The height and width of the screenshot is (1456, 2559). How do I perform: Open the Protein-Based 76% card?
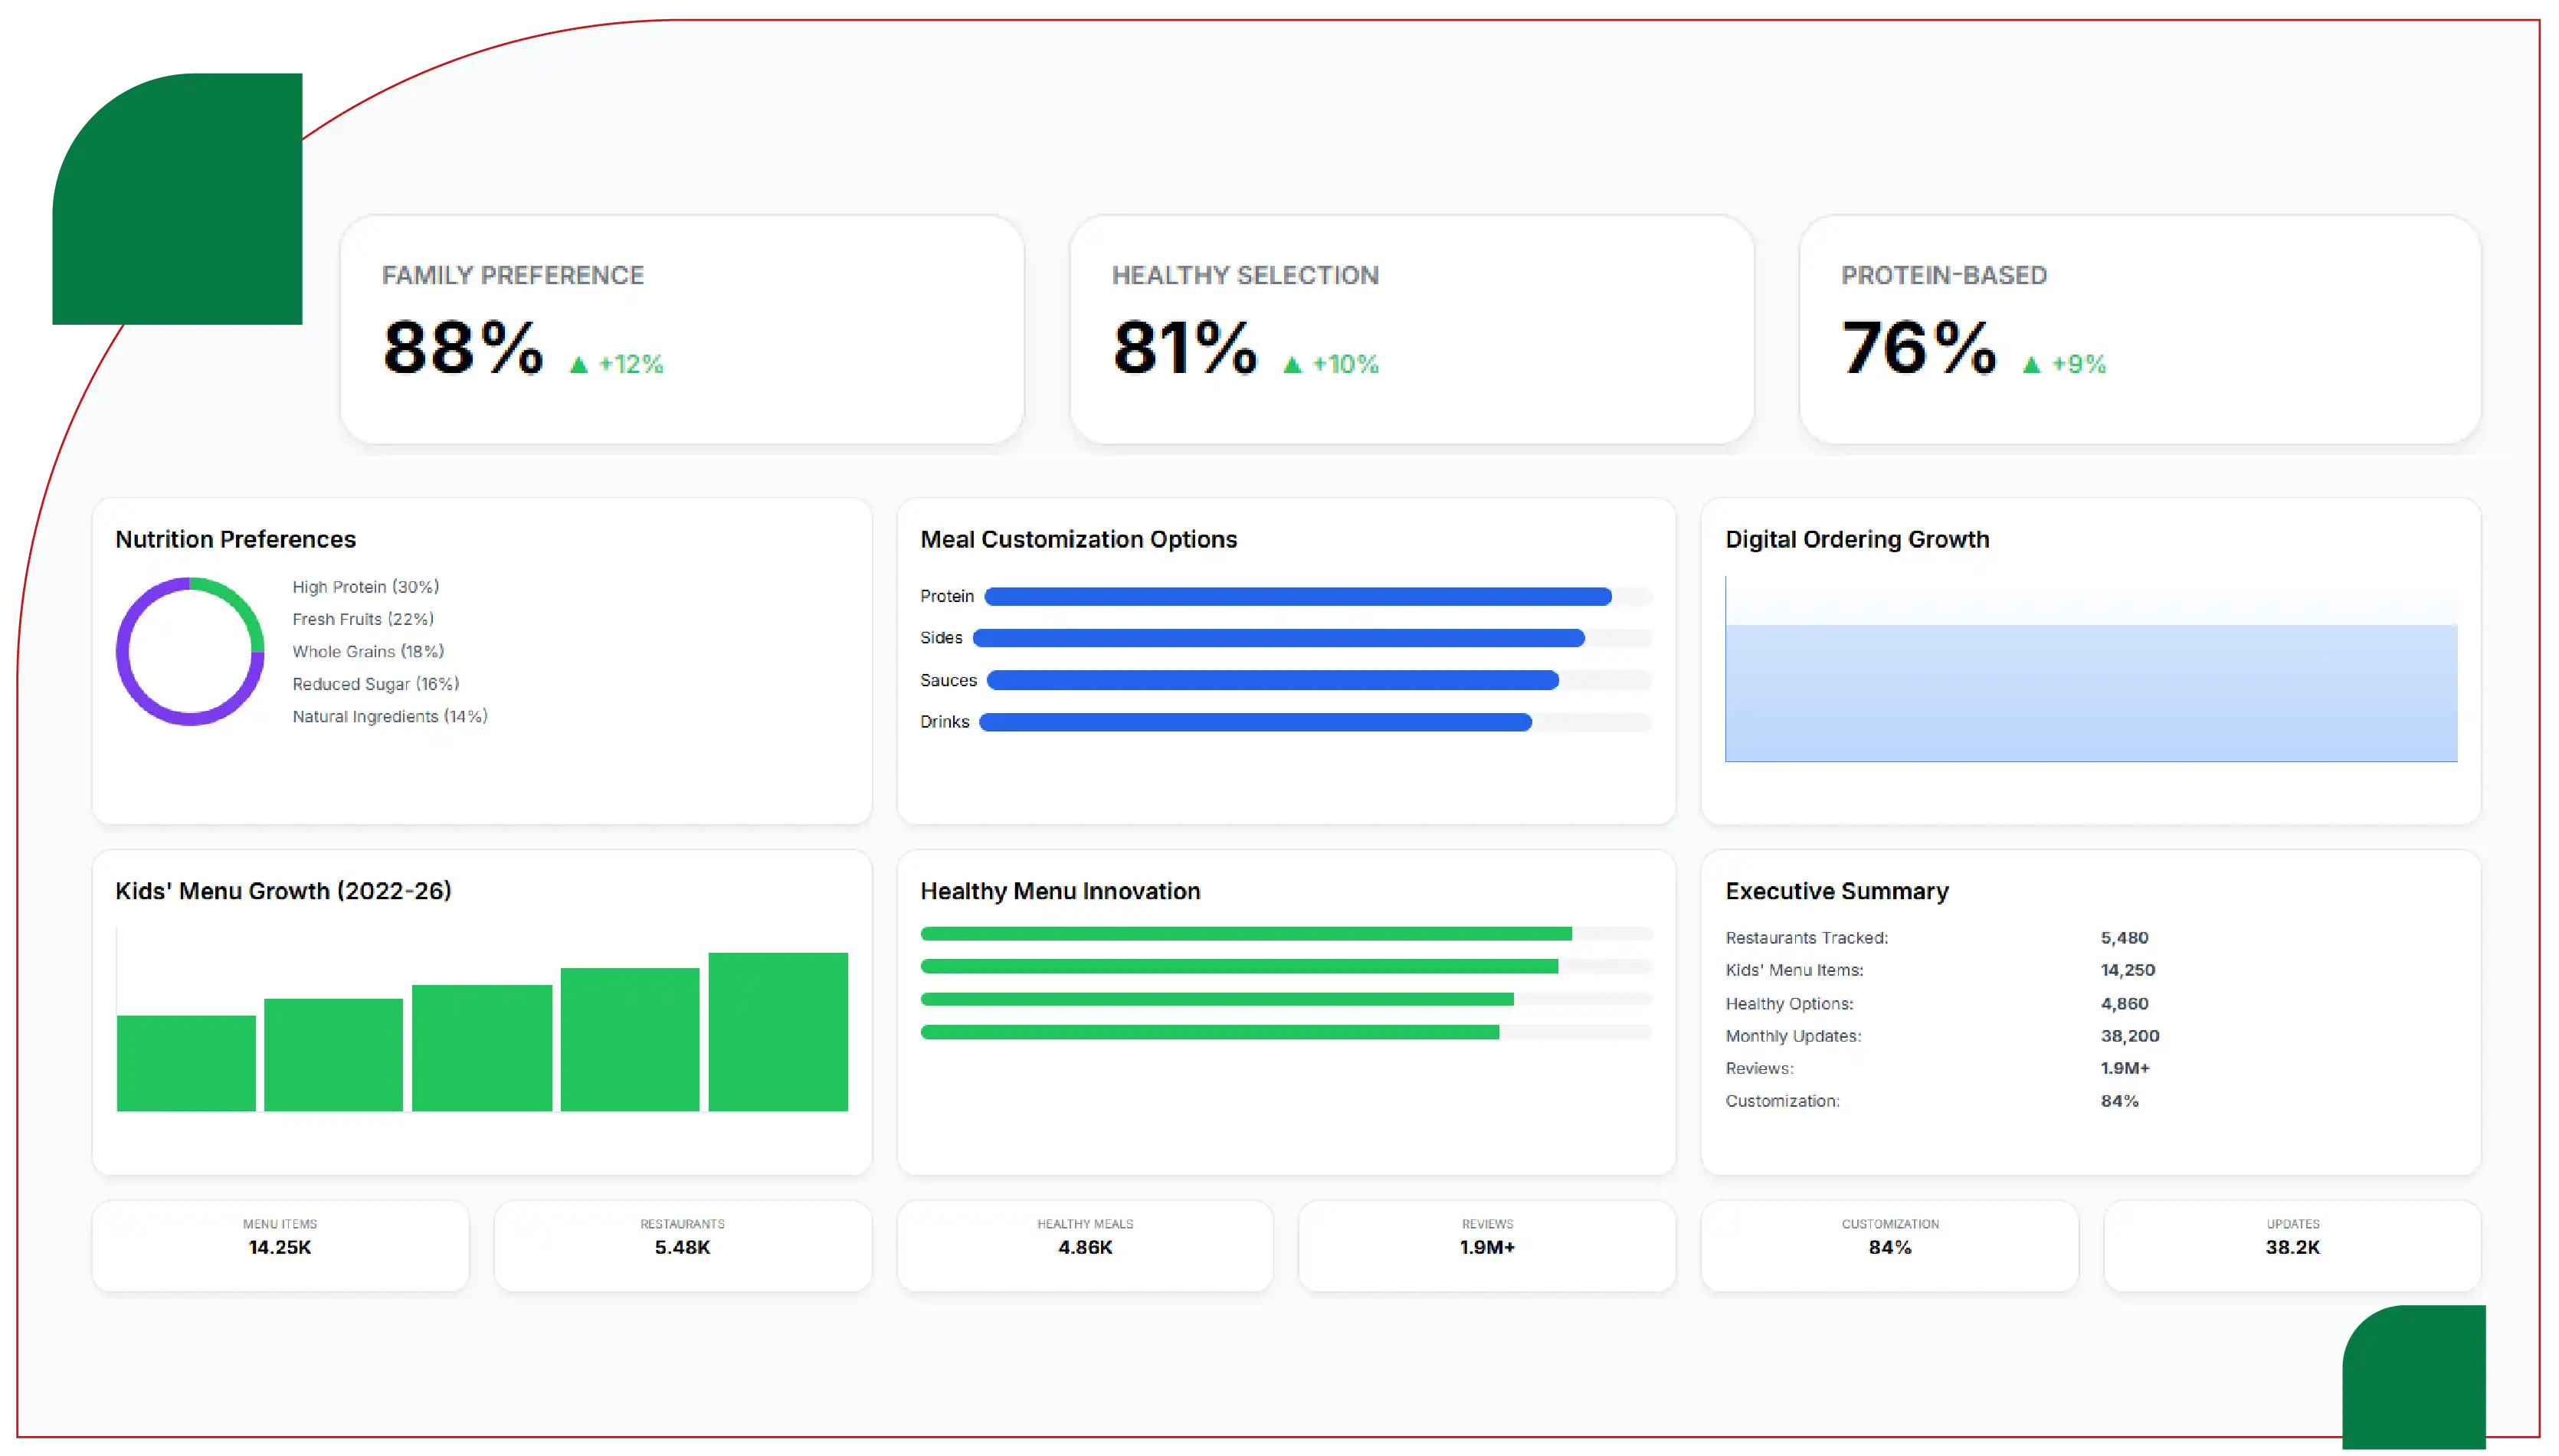pos(2139,329)
